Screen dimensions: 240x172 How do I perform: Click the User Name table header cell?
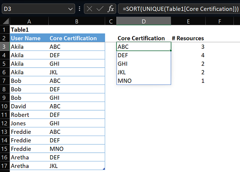pos(29,38)
